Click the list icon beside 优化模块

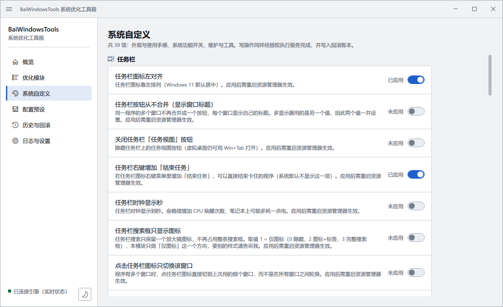[x=15, y=78]
